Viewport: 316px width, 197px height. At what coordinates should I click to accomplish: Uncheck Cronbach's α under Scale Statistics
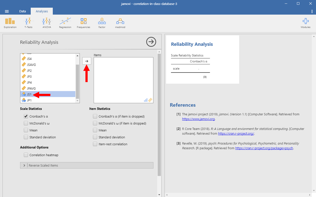[26, 116]
